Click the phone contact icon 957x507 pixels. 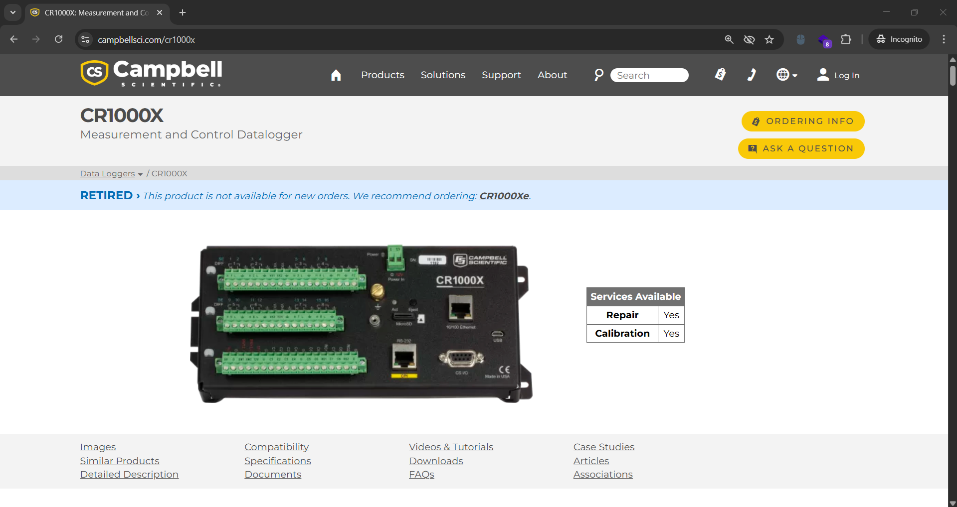[x=752, y=75]
